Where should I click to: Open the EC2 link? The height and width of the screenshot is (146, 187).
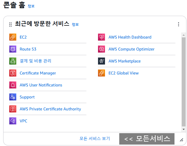click(23, 37)
